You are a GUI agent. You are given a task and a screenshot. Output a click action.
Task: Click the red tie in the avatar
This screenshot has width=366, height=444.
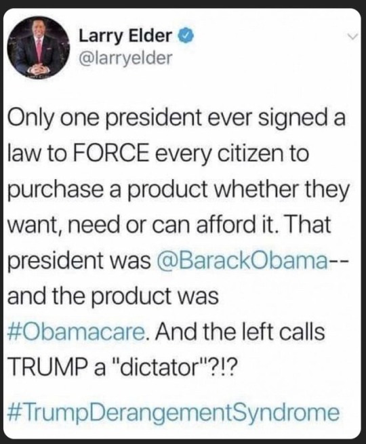tap(39, 50)
